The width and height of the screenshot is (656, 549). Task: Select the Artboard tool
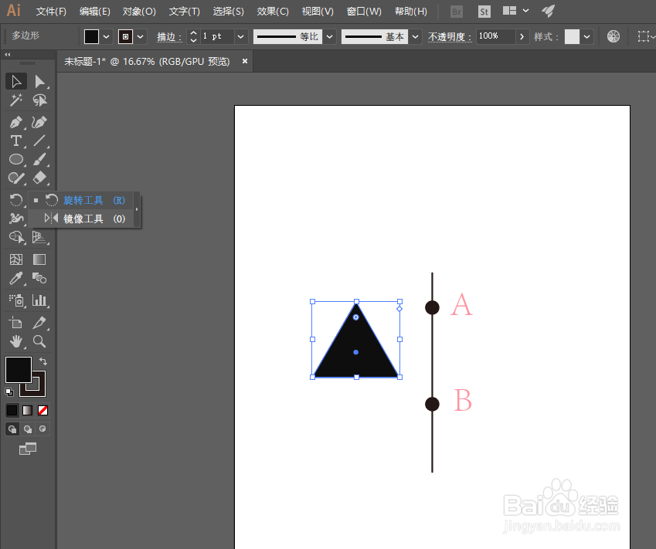click(16, 323)
